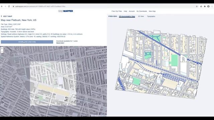Image resolution: width=214 pixels, height=120 pixels.
Task: Open the browser three-dot menu
Action: pyautogui.click(x=212, y=6)
